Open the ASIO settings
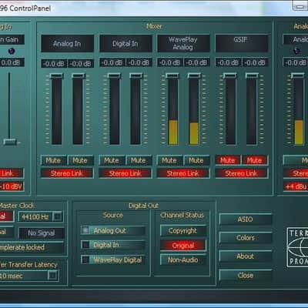 pos(246,219)
